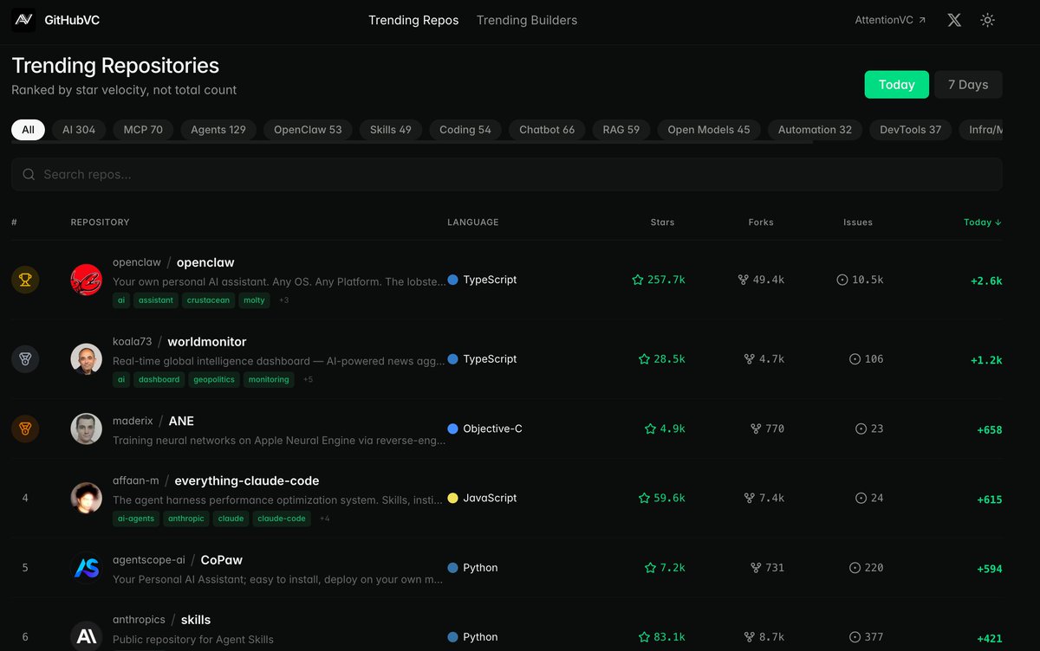Filter by Chatbot 66 category
The height and width of the screenshot is (651, 1040).
tap(547, 130)
